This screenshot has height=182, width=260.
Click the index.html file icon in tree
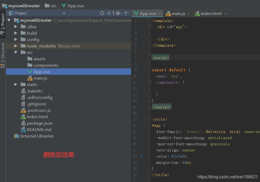(x=23, y=117)
